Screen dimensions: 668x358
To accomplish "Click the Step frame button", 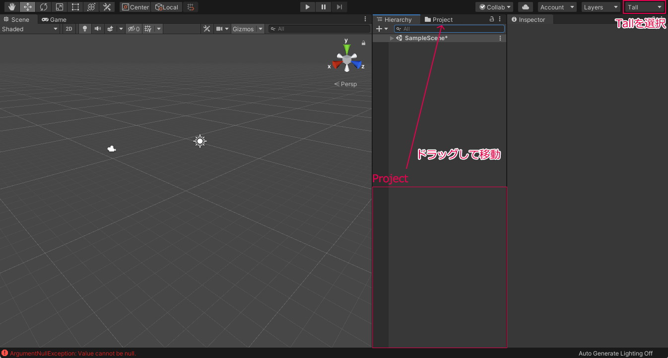I will click(339, 7).
